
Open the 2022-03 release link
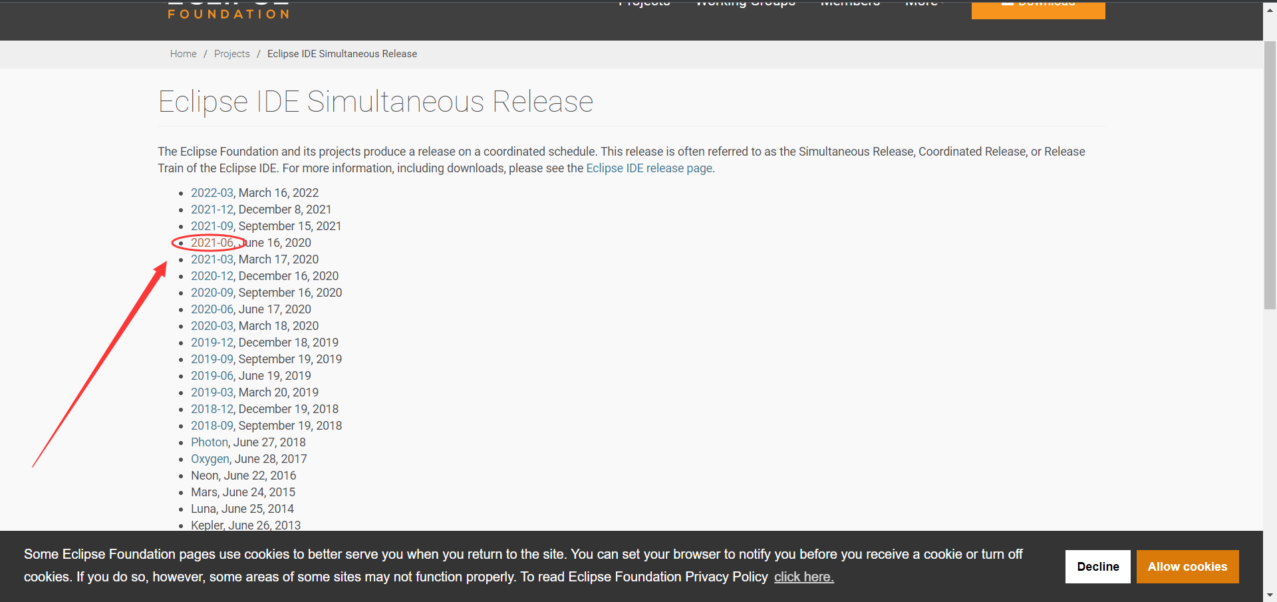(212, 193)
